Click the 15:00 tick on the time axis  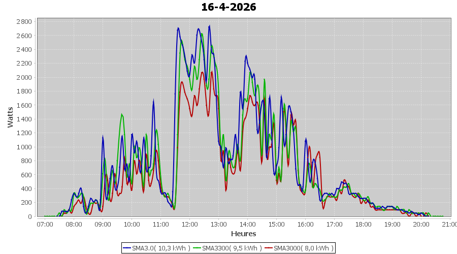coord(276,224)
